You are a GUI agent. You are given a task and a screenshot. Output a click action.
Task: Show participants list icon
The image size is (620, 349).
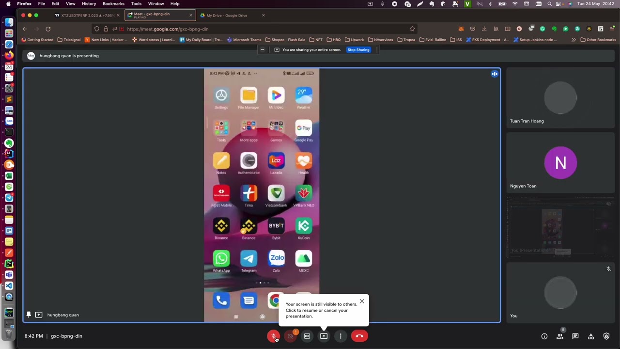560,336
